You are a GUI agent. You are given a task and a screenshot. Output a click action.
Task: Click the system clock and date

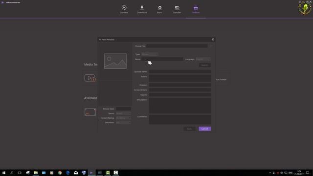299,173
